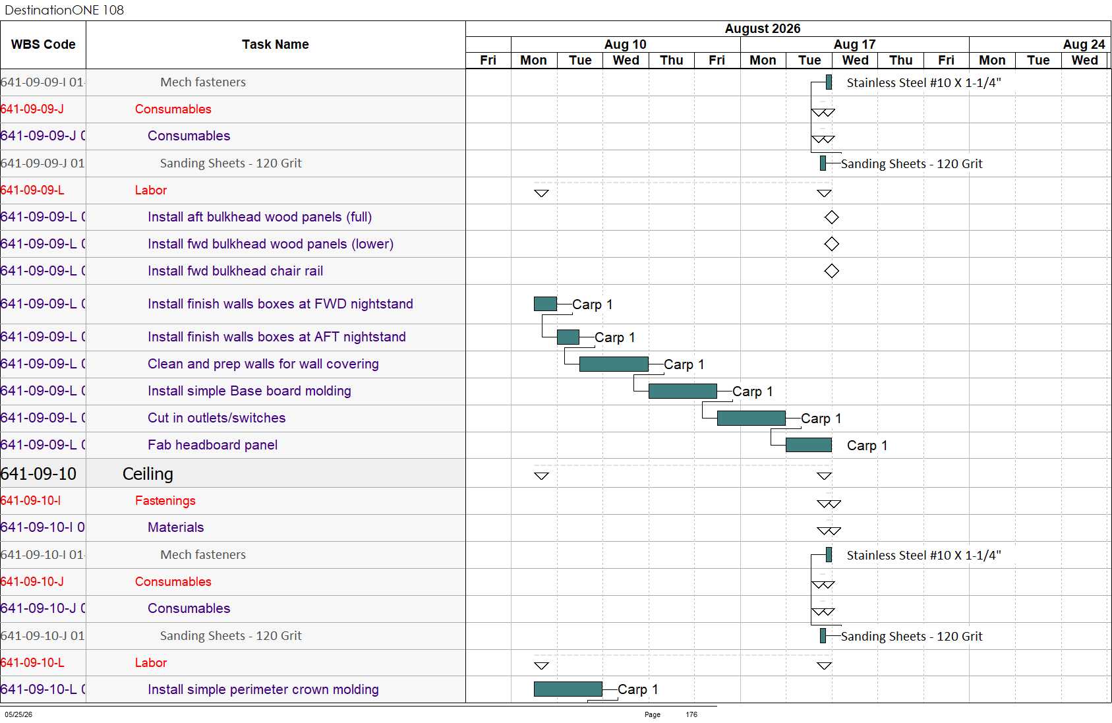The image size is (1112, 723).
Task: Click the Task Name column header
Action: coord(276,44)
